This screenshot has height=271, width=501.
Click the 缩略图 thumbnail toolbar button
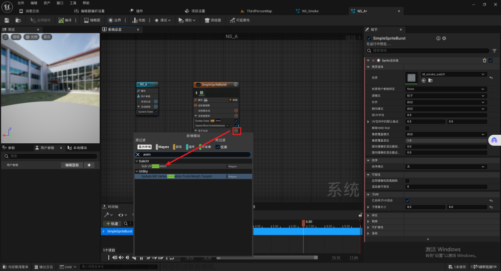click(92, 20)
